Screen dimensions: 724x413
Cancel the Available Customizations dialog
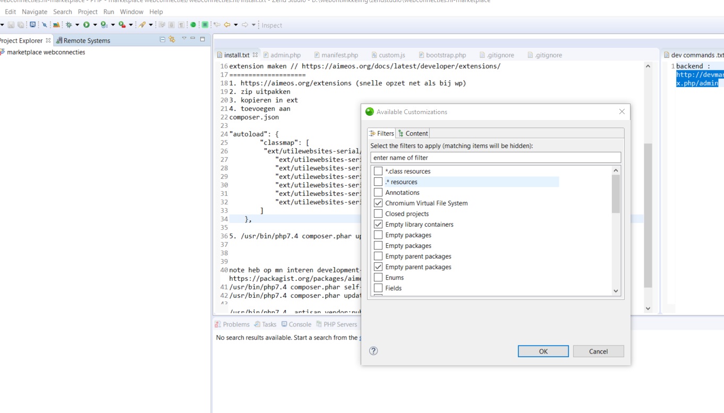point(598,351)
